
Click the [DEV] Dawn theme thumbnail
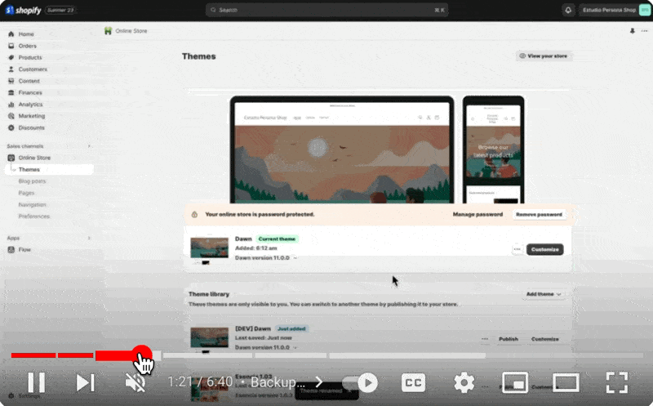[x=209, y=338]
